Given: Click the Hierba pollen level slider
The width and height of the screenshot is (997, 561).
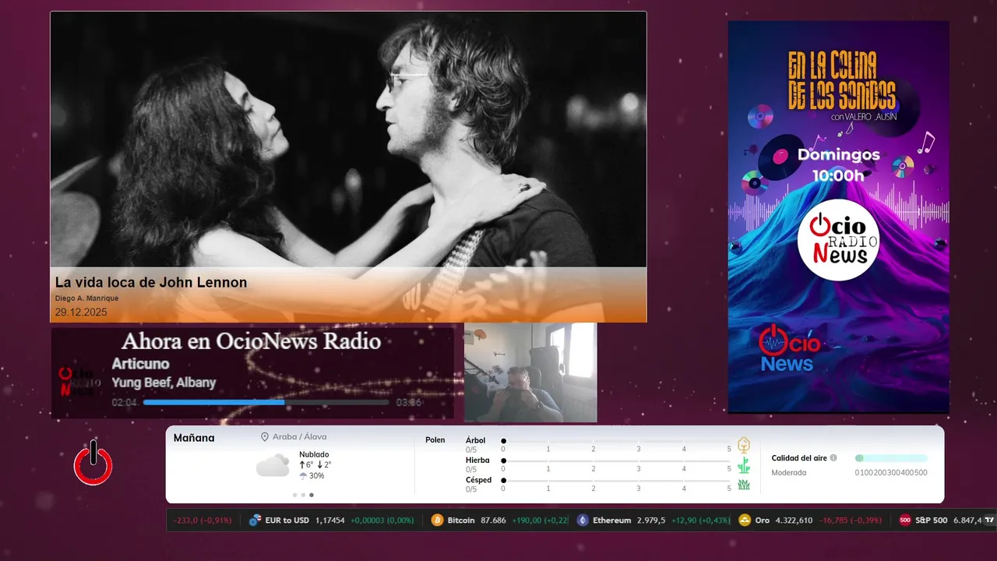Looking at the screenshot, I should coord(616,461).
